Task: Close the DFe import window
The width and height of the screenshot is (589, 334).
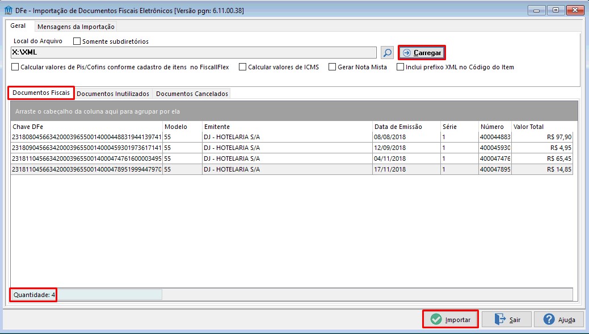Action: (575, 11)
